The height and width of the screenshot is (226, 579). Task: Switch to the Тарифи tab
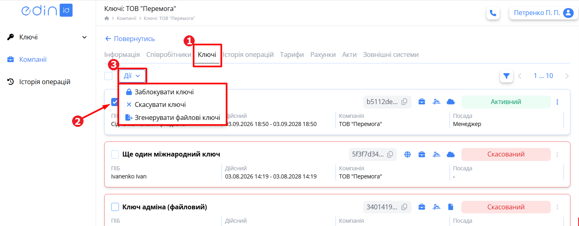292,54
